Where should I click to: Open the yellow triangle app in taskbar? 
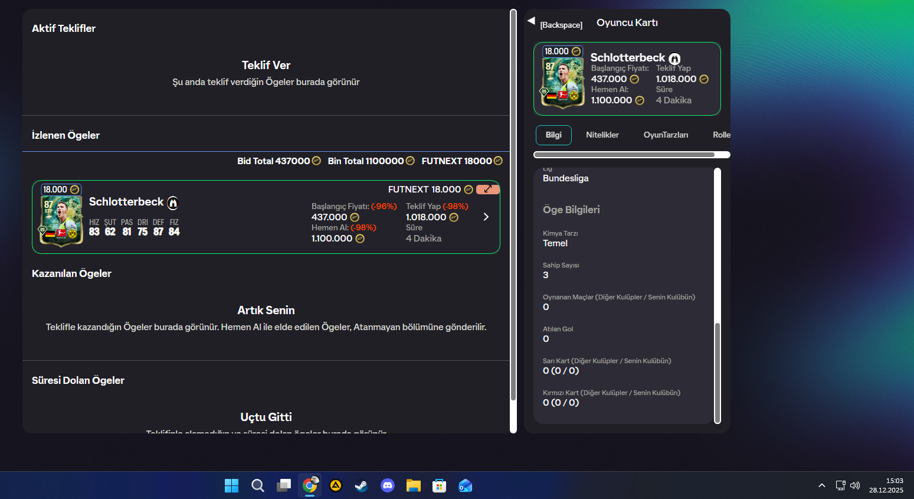(x=336, y=485)
